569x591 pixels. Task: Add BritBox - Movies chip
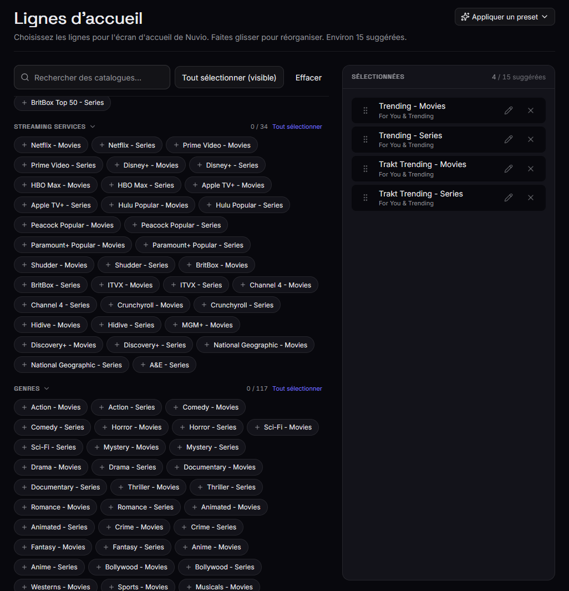pos(217,265)
